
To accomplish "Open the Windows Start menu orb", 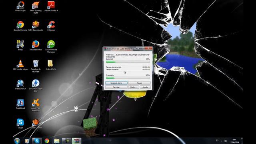I will click(x=17, y=141).
